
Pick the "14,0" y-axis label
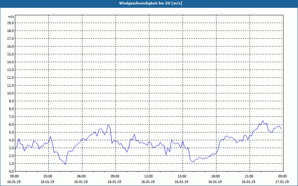point(10,62)
